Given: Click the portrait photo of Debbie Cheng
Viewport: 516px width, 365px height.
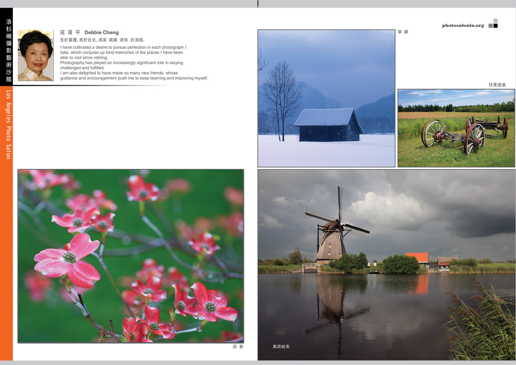Looking at the screenshot, I should tap(36, 55).
